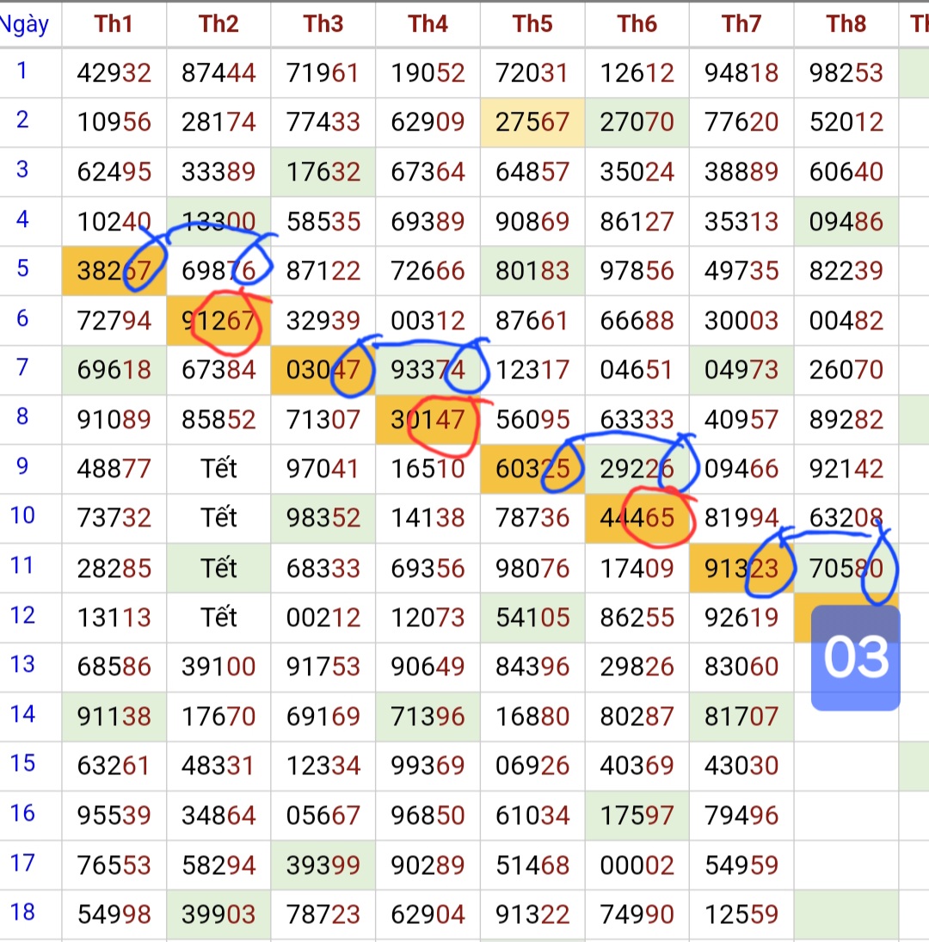This screenshot has height=942, width=929.
Task: Click the cell showing 87444
Action: pyautogui.click(x=218, y=73)
